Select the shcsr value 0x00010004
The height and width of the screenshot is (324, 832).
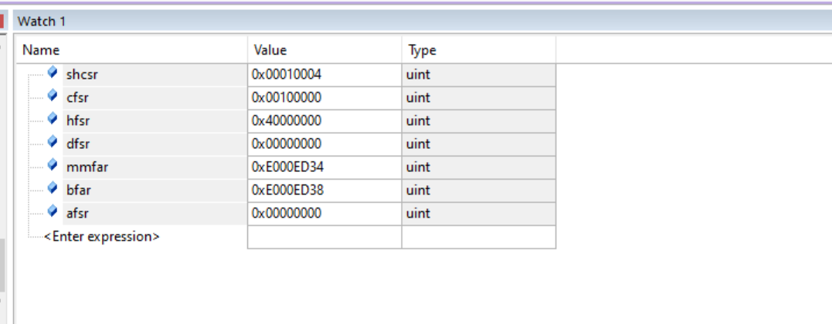287,75
